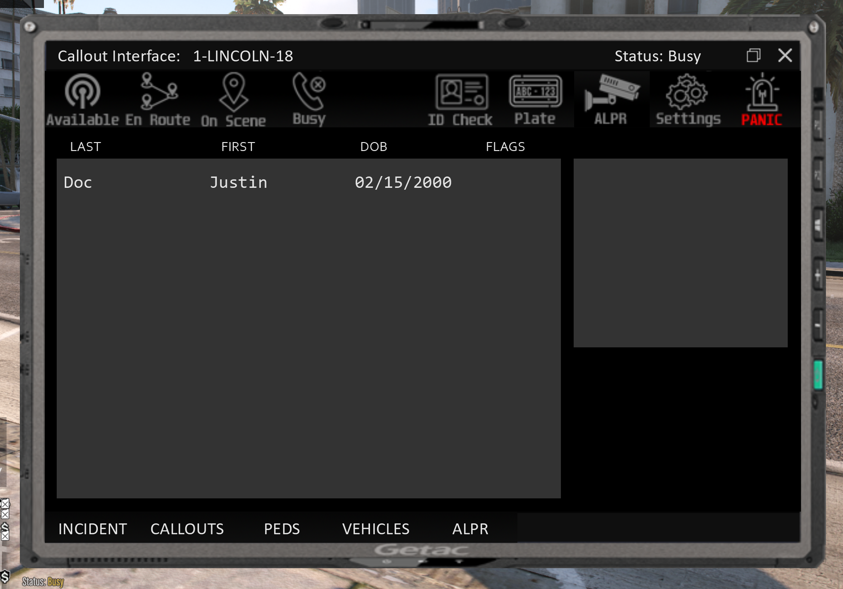Image resolution: width=843 pixels, height=589 pixels.
Task: Select the Doc Justin ped record
Action: 258,183
